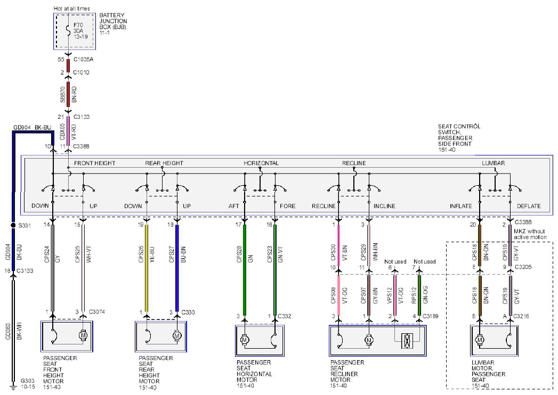This screenshot has height=395, width=558.
Task: Click the S331 splice dot
Action: pyautogui.click(x=13, y=225)
